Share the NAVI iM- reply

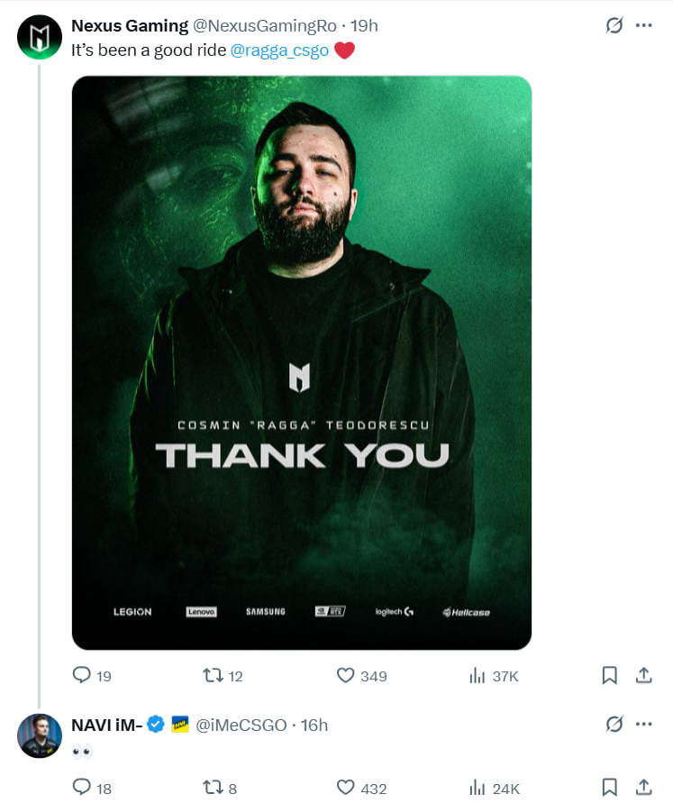click(643, 788)
